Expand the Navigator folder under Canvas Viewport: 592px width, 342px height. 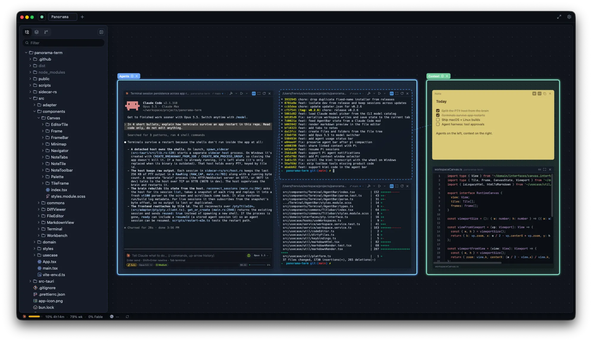point(43,151)
